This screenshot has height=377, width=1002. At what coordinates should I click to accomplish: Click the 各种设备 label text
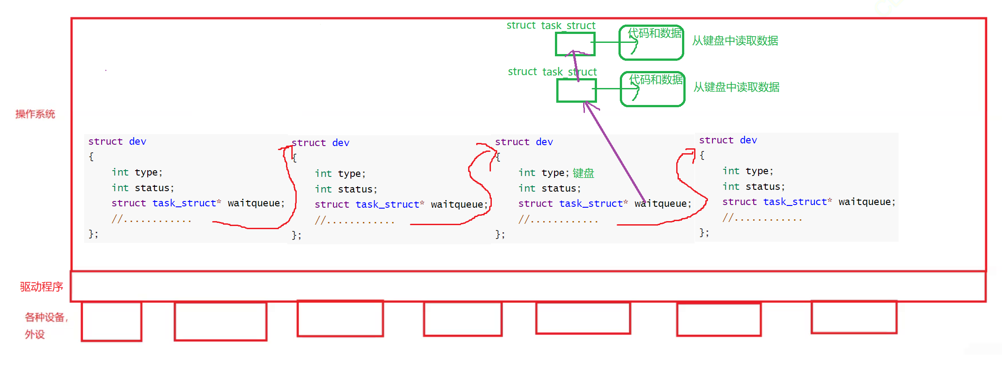(45, 317)
